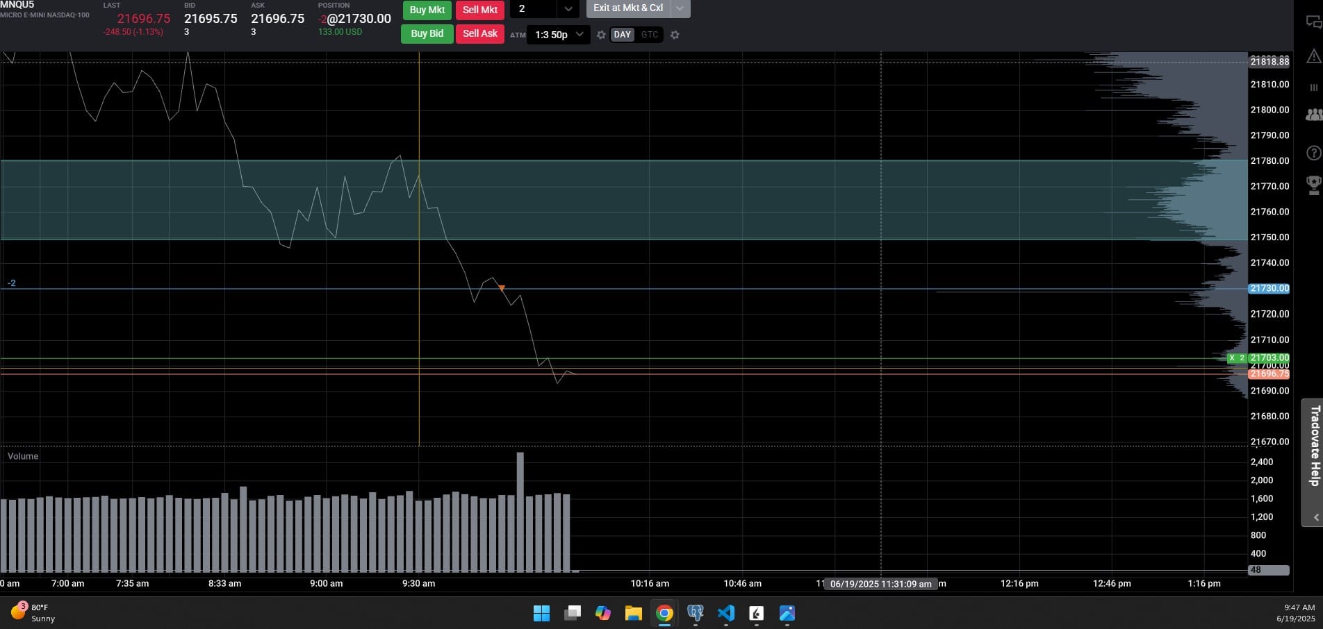This screenshot has width=1323, height=629.
Task: Launch Copilot from the taskbar
Action: [x=603, y=613]
